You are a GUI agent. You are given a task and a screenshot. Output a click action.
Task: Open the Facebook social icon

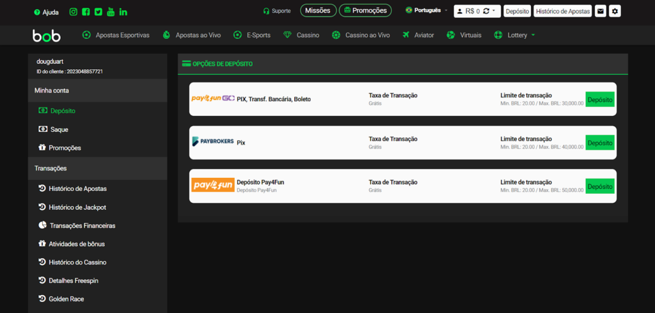[x=86, y=12]
